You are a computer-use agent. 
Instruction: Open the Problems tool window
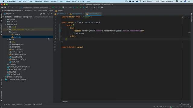point(17,104)
